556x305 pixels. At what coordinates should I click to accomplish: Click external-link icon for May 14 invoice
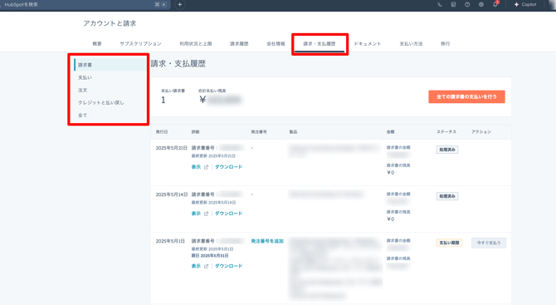(x=206, y=214)
